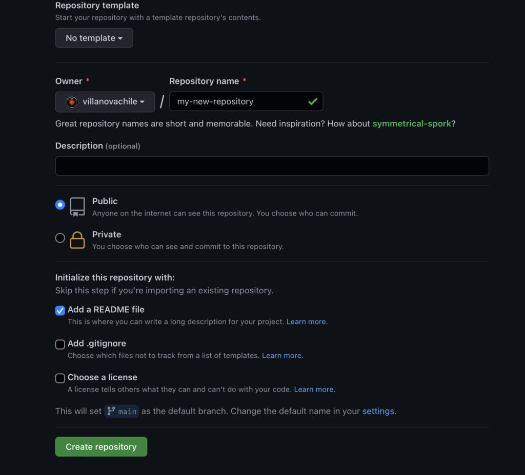Select the Public radio button

coord(60,205)
